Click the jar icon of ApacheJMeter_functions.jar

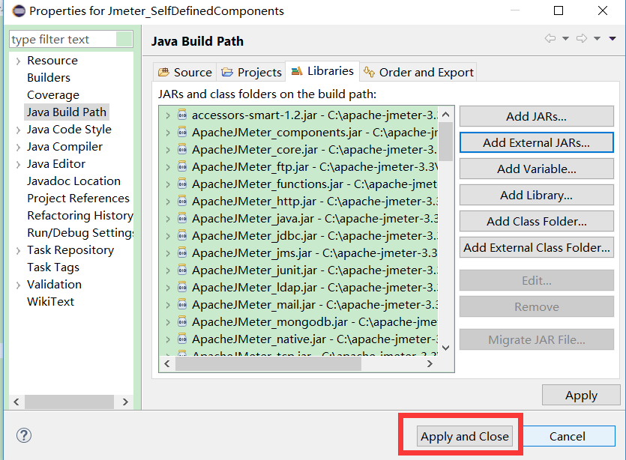pyautogui.click(x=182, y=184)
